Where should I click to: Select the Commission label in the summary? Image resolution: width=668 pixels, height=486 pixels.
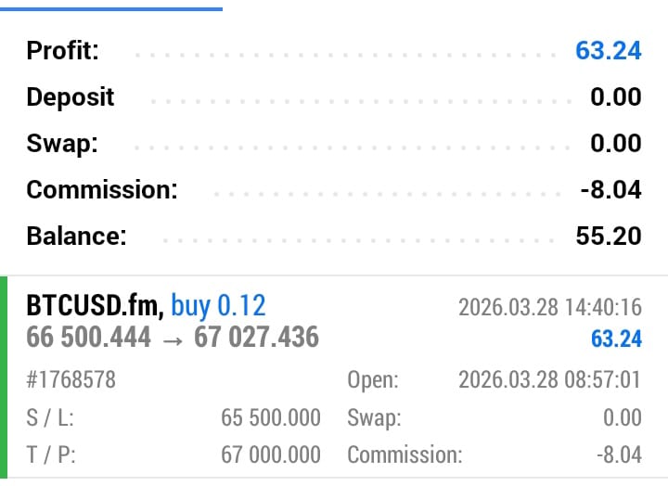pyautogui.click(x=102, y=189)
